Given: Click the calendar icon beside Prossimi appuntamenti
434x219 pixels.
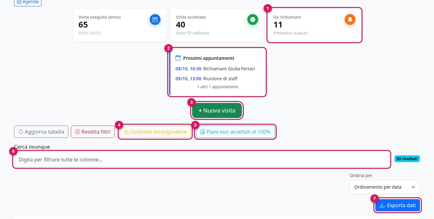Looking at the screenshot, I should coord(178,58).
